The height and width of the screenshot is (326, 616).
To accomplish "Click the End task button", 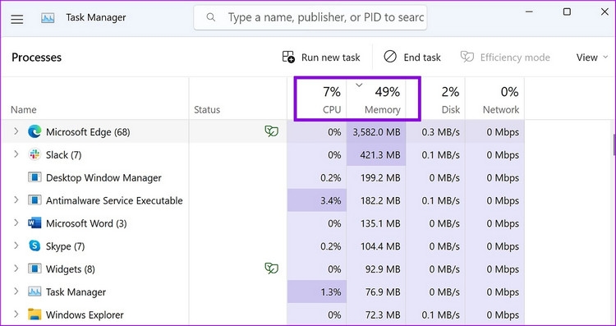I will click(412, 57).
